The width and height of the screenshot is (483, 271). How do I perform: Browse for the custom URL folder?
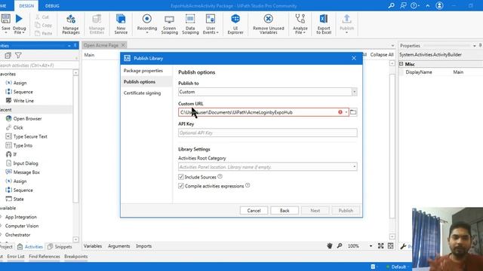click(353, 112)
